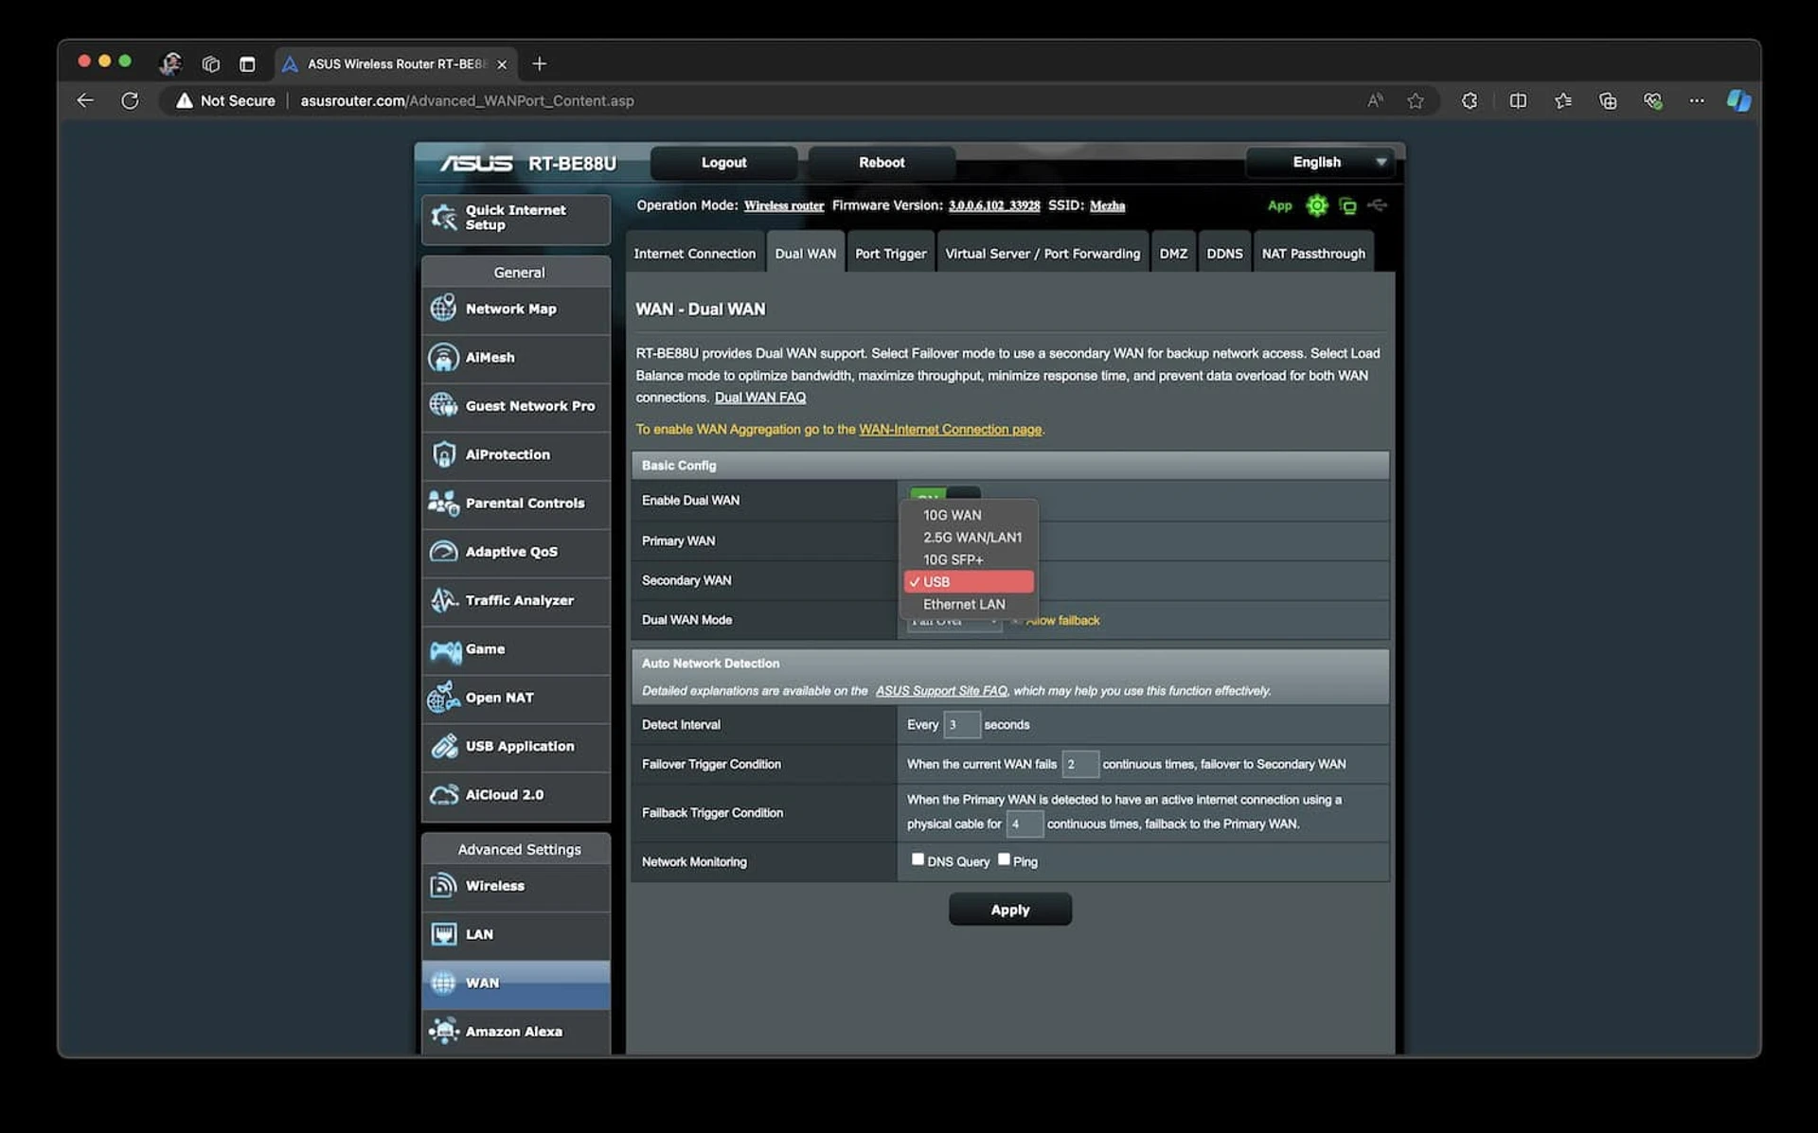The image size is (1818, 1133).
Task: Click the USB status icon in header
Action: click(x=1378, y=205)
